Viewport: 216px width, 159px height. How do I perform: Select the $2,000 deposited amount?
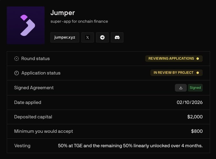click(195, 117)
